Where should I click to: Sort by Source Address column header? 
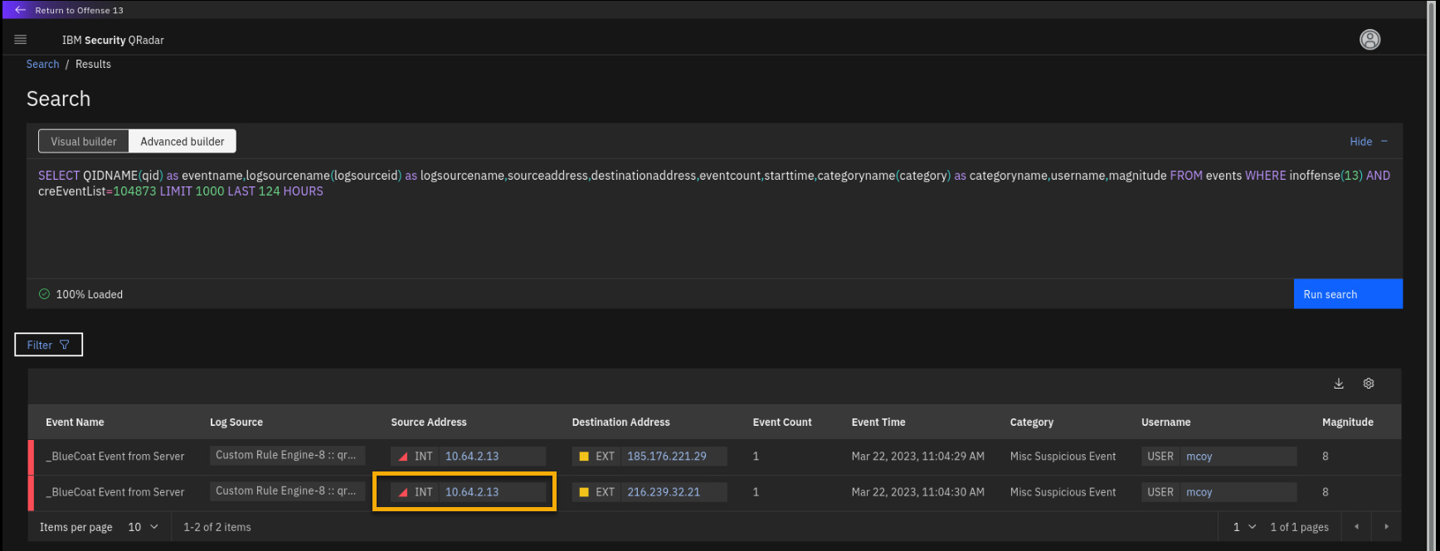click(429, 422)
